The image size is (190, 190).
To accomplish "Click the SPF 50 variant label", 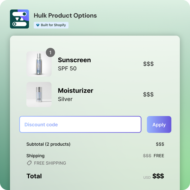I will tap(67, 69).
